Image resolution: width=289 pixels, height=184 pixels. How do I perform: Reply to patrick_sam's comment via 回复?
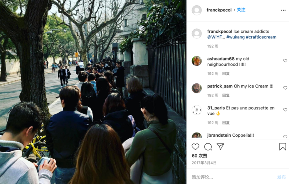coord(226,95)
